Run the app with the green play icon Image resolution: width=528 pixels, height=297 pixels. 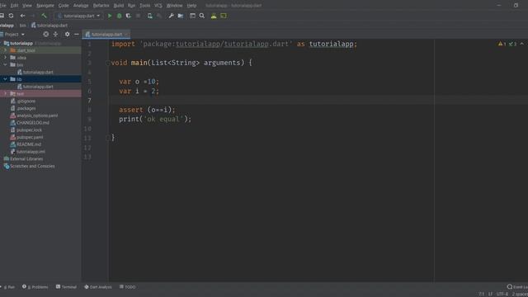tap(110, 16)
